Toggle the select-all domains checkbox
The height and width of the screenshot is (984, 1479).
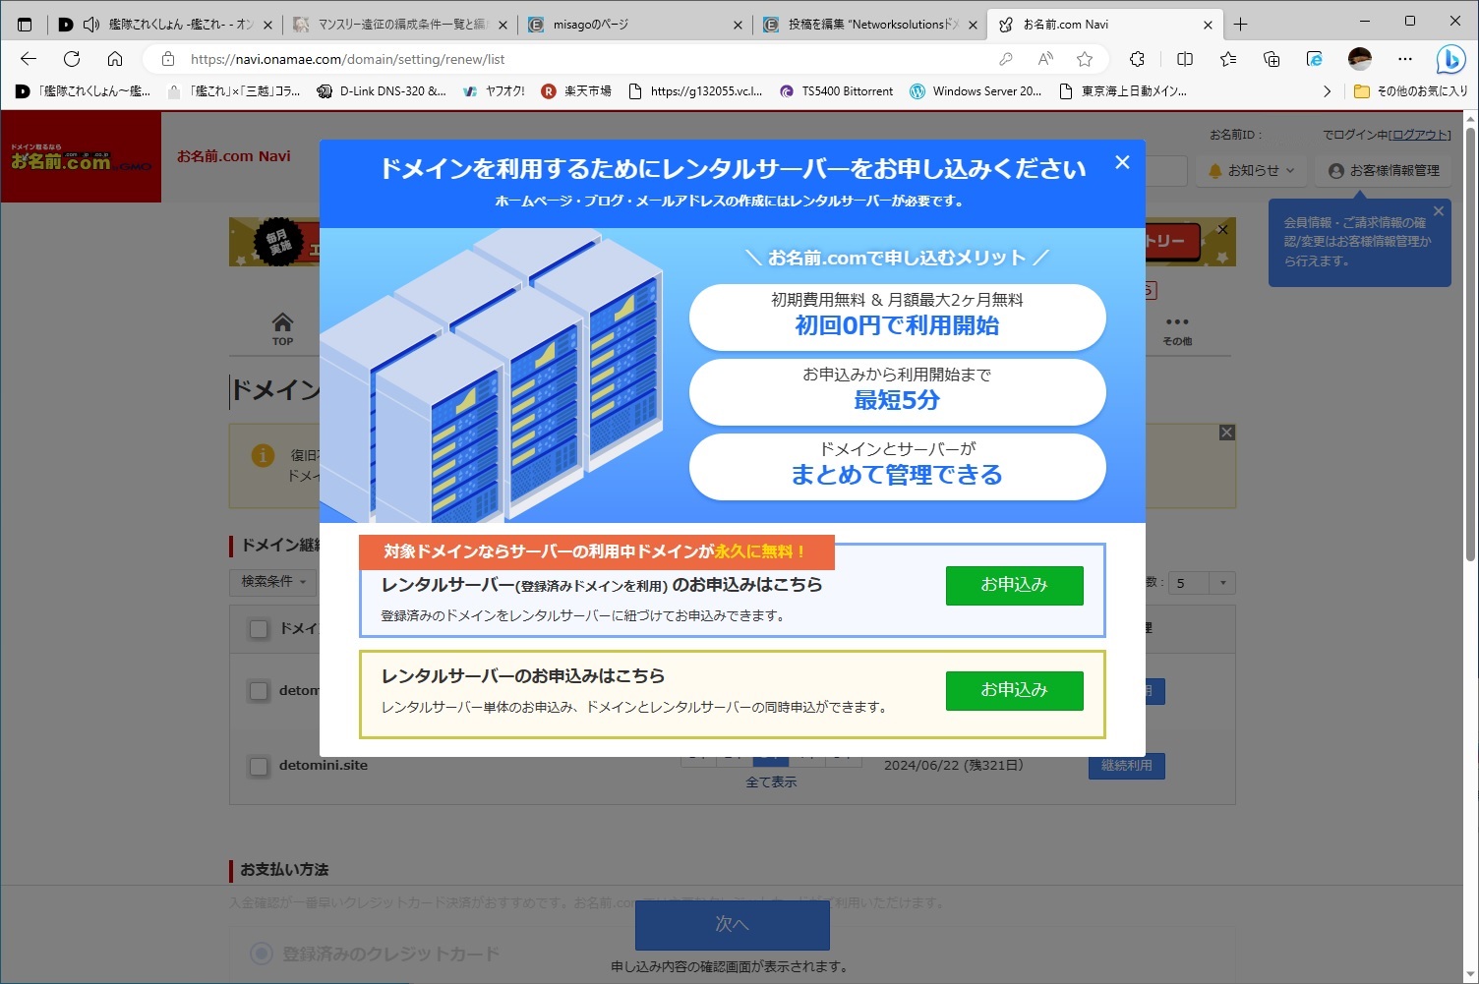pyautogui.click(x=259, y=629)
